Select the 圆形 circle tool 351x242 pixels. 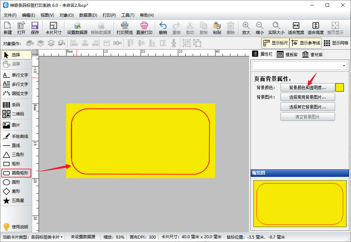16,182
